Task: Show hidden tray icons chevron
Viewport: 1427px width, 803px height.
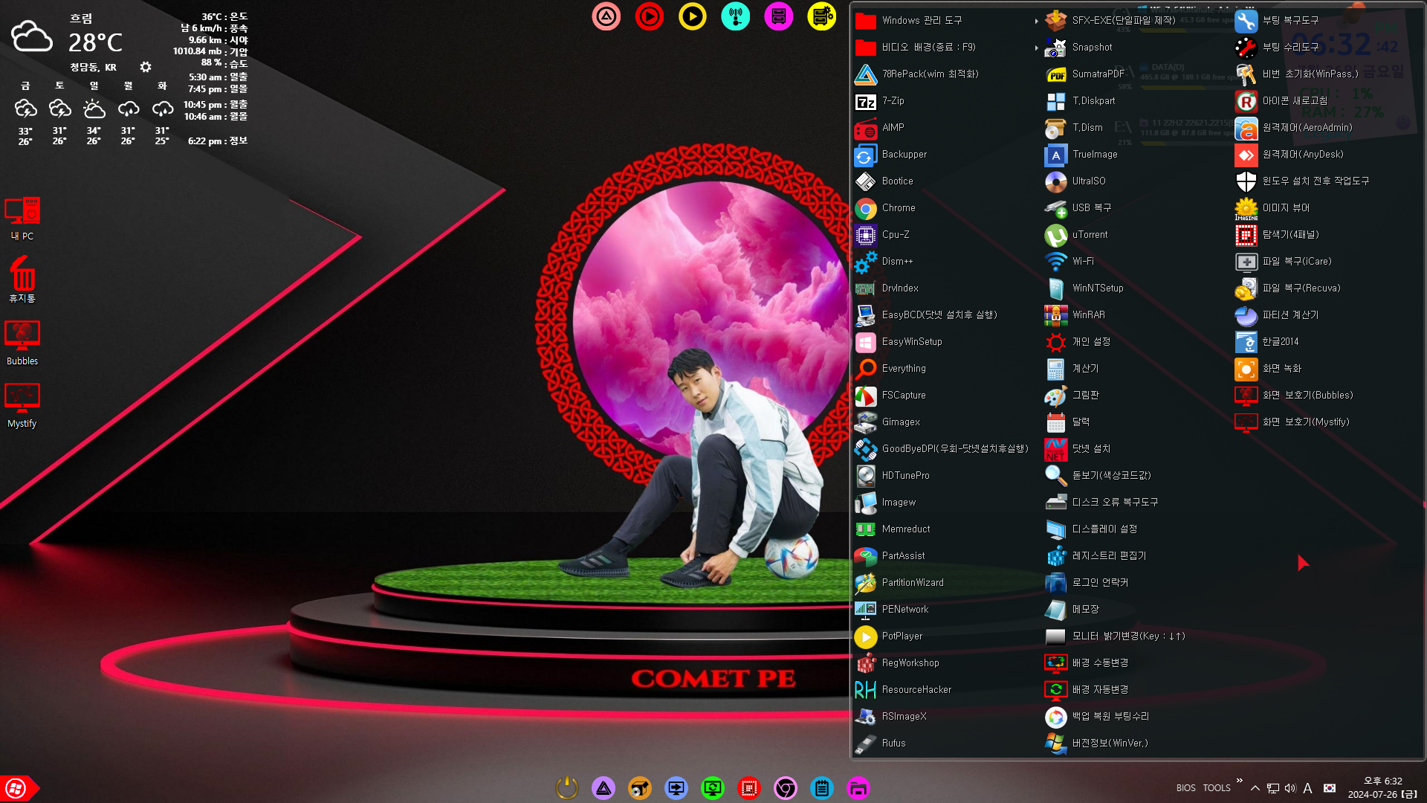Action: [1255, 788]
